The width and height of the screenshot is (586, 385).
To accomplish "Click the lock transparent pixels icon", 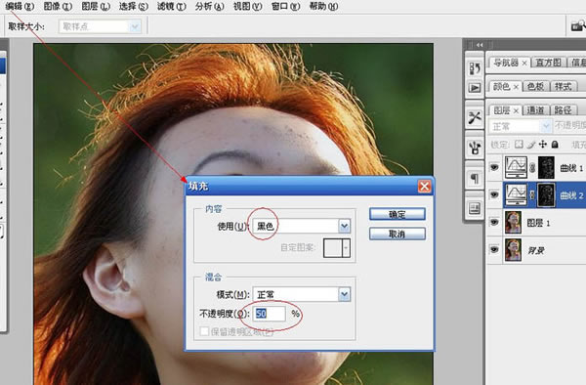I will coord(519,145).
